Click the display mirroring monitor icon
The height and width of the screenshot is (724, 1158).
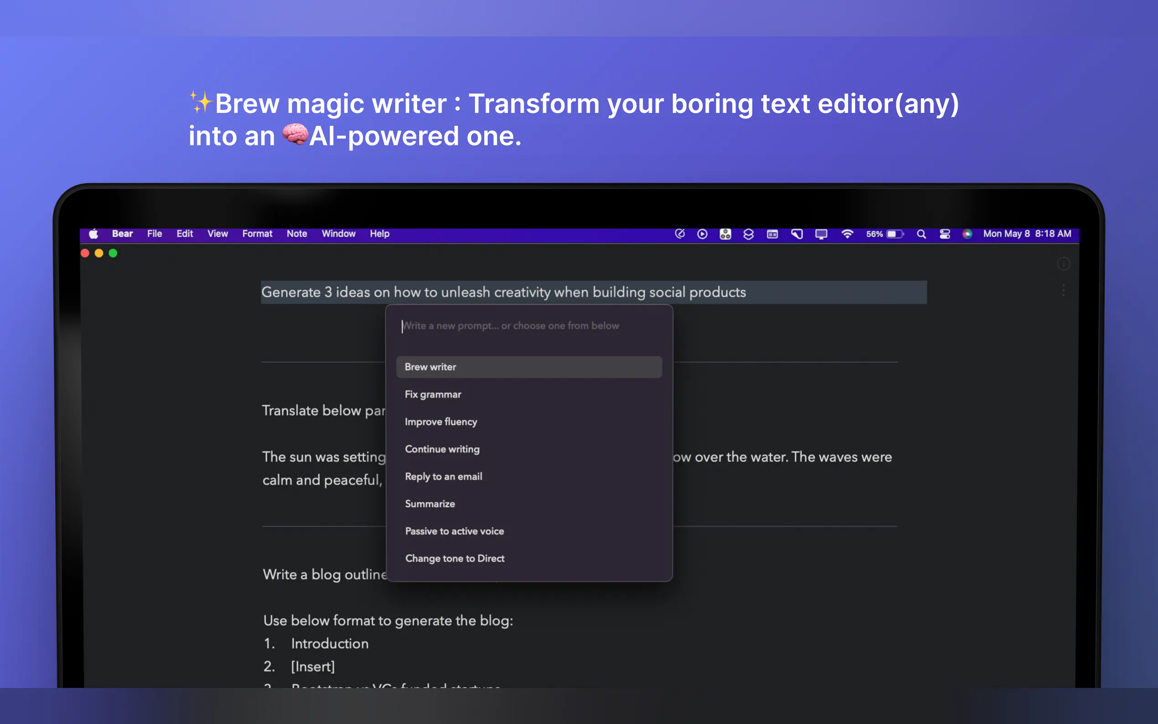click(x=821, y=234)
